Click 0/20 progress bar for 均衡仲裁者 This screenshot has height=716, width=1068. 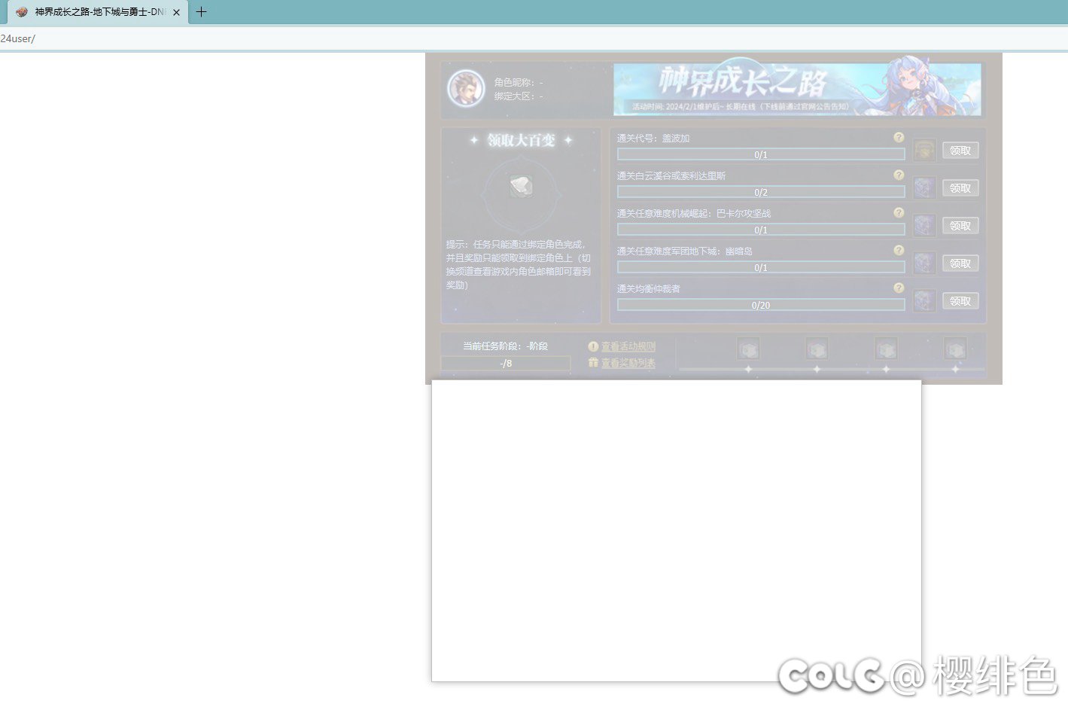tap(761, 305)
